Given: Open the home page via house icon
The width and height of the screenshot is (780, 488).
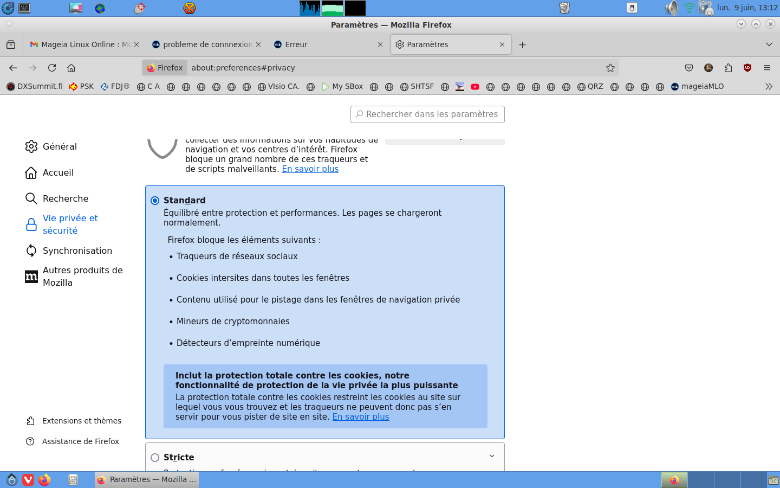Looking at the screenshot, I should [71, 68].
